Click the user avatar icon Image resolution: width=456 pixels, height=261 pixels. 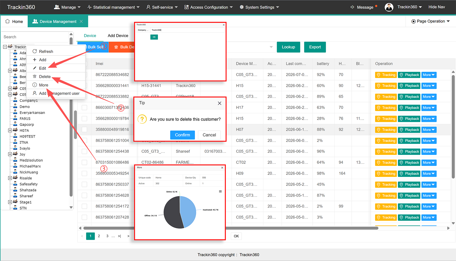[389, 7]
